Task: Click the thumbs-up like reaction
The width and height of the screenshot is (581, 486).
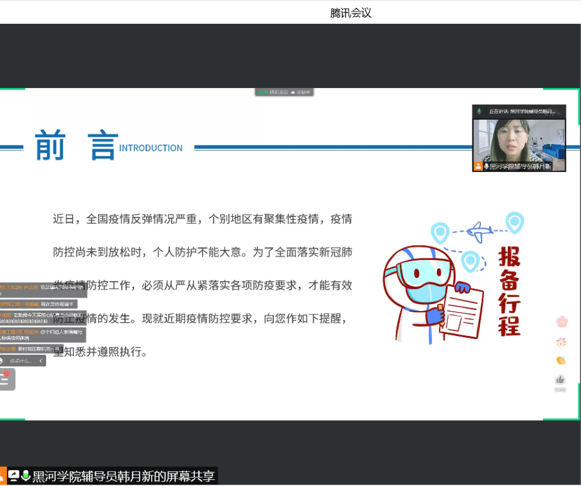Action: (x=561, y=380)
